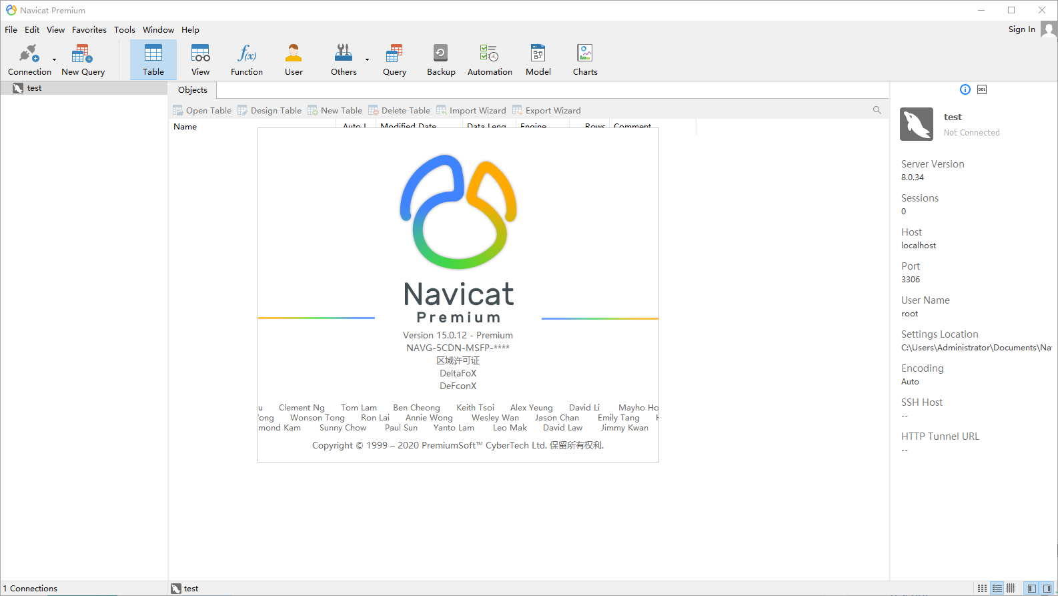Open the View menu
Screen dimensions: 1058x596
coord(55,29)
